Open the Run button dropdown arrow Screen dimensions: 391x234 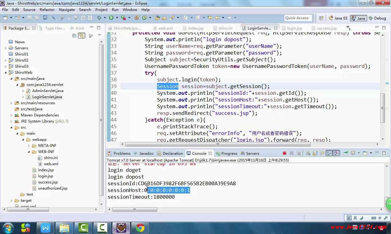[x=117, y=18]
